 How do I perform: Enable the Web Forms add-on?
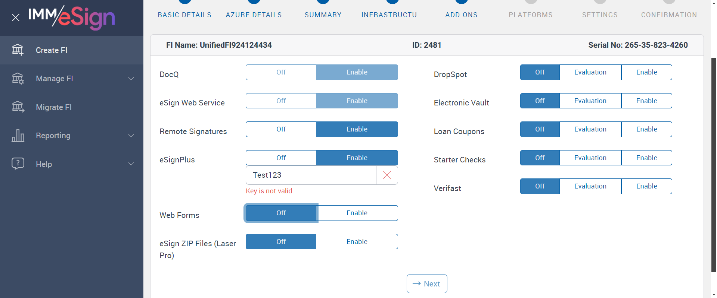pos(357,213)
